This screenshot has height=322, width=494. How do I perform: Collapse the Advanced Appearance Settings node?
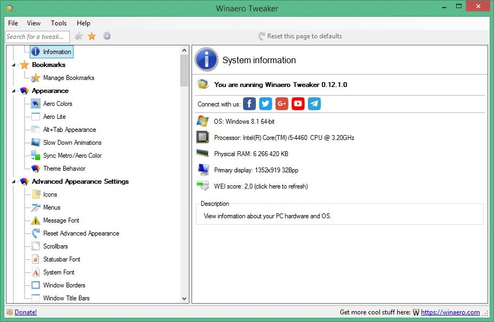pyautogui.click(x=14, y=182)
